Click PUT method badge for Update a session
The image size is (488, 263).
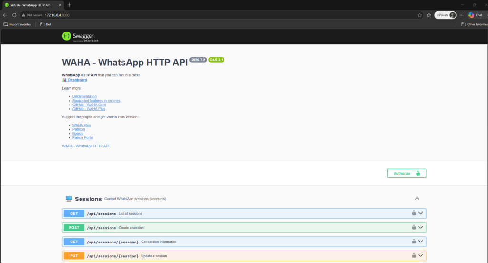pyautogui.click(x=74, y=256)
